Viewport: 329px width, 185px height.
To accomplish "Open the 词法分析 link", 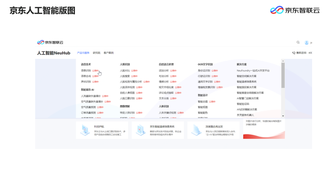I will tap(164, 71).
